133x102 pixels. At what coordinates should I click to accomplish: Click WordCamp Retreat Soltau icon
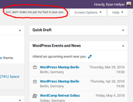[35, 96]
